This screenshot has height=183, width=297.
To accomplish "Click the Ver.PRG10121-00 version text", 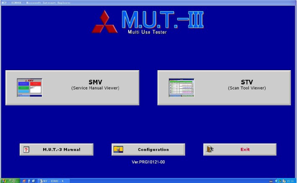I will [148, 162].
